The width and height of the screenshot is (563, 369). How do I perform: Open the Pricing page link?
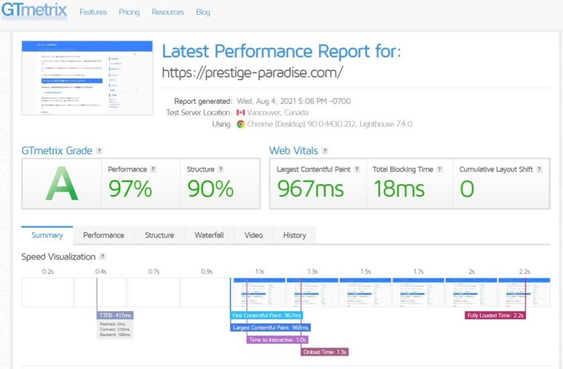tap(129, 12)
